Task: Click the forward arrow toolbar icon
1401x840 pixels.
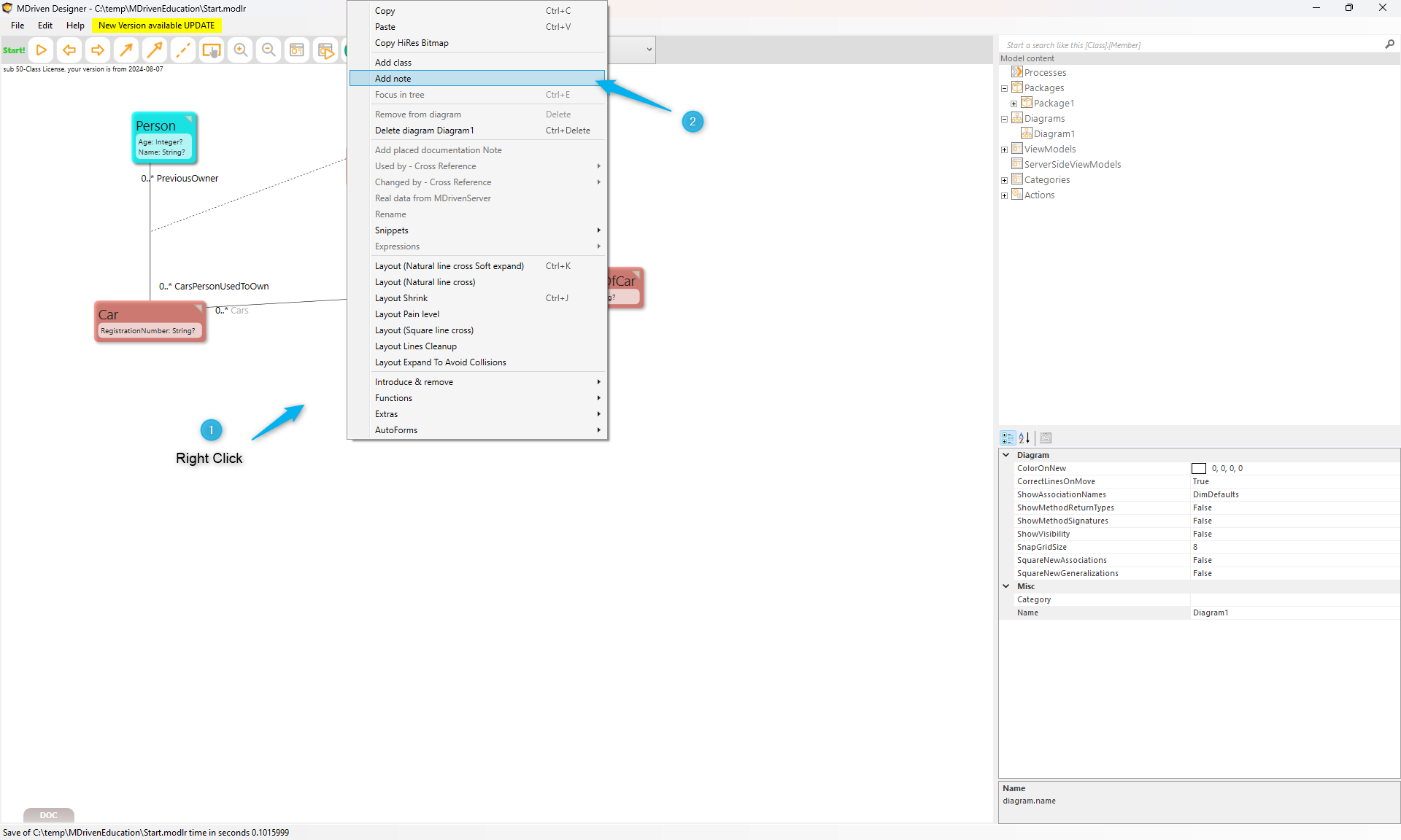Action: click(97, 50)
